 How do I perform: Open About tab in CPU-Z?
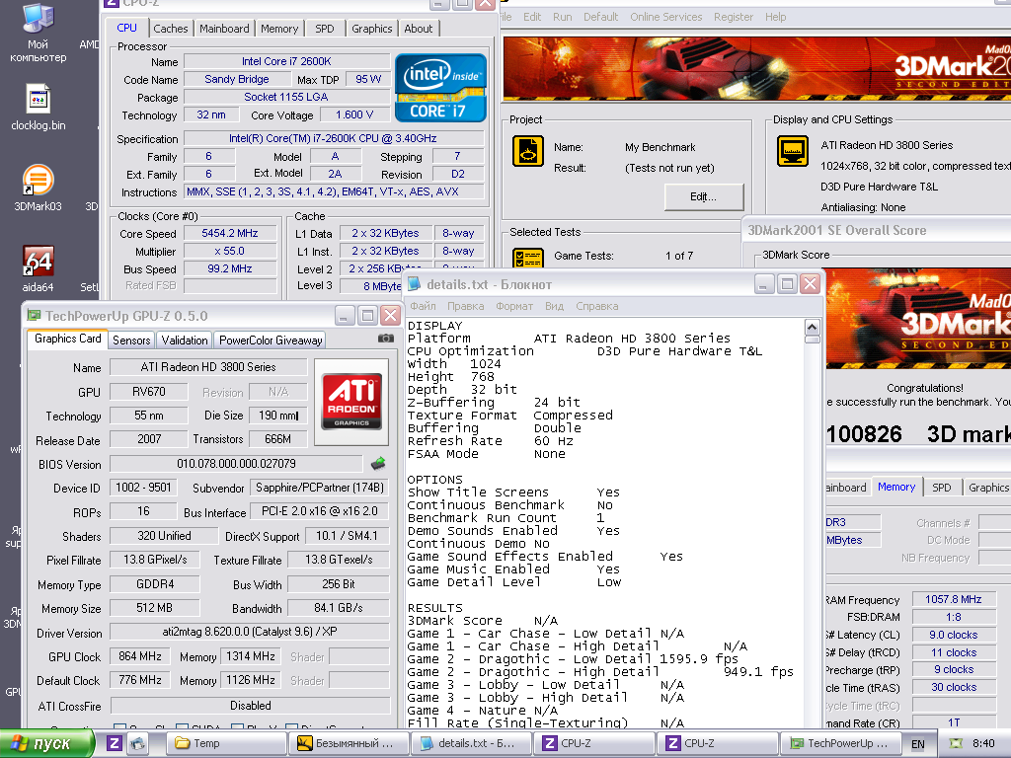coord(419,29)
